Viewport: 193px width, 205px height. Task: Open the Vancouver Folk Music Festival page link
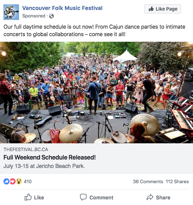(62, 8)
